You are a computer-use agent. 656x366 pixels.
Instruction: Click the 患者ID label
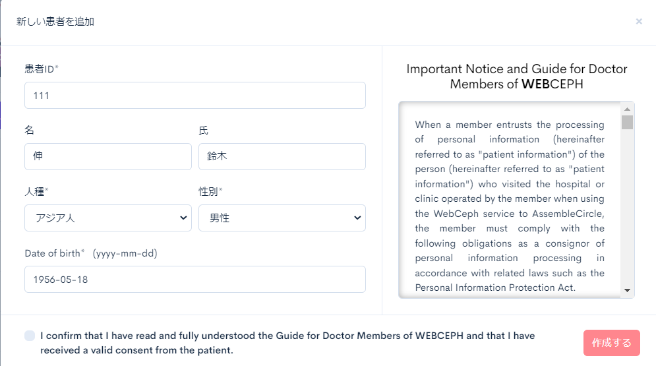tap(41, 69)
